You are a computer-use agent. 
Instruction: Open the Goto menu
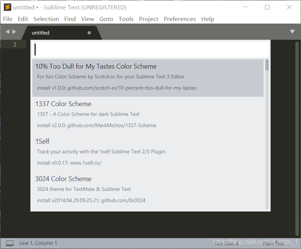(106, 19)
